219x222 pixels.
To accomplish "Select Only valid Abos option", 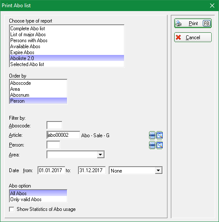I will [38, 199].
